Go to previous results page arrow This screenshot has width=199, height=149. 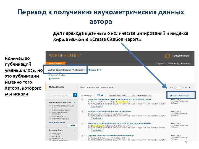[170, 88]
